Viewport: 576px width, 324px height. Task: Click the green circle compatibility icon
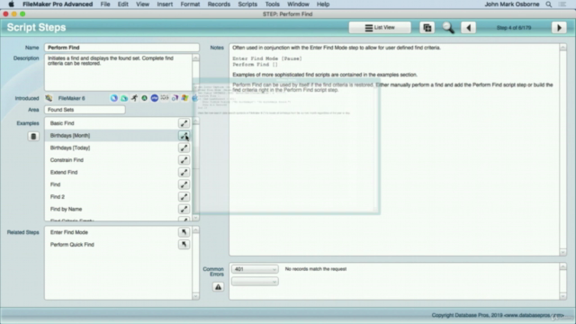click(x=144, y=98)
